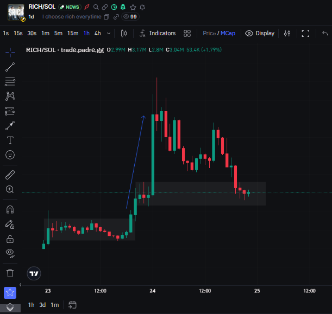This screenshot has height=314, width=332.
Task: Click the undo arrow
Action: pos(325,34)
